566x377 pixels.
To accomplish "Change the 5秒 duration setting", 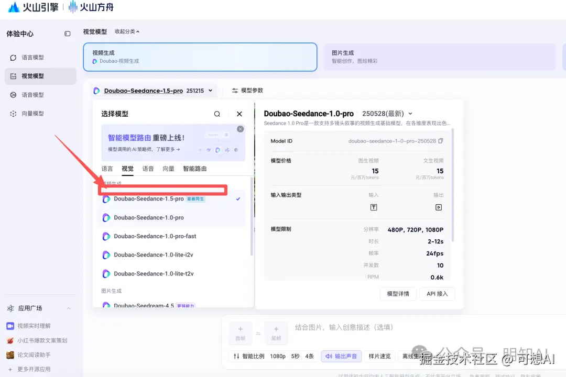I will (295, 356).
